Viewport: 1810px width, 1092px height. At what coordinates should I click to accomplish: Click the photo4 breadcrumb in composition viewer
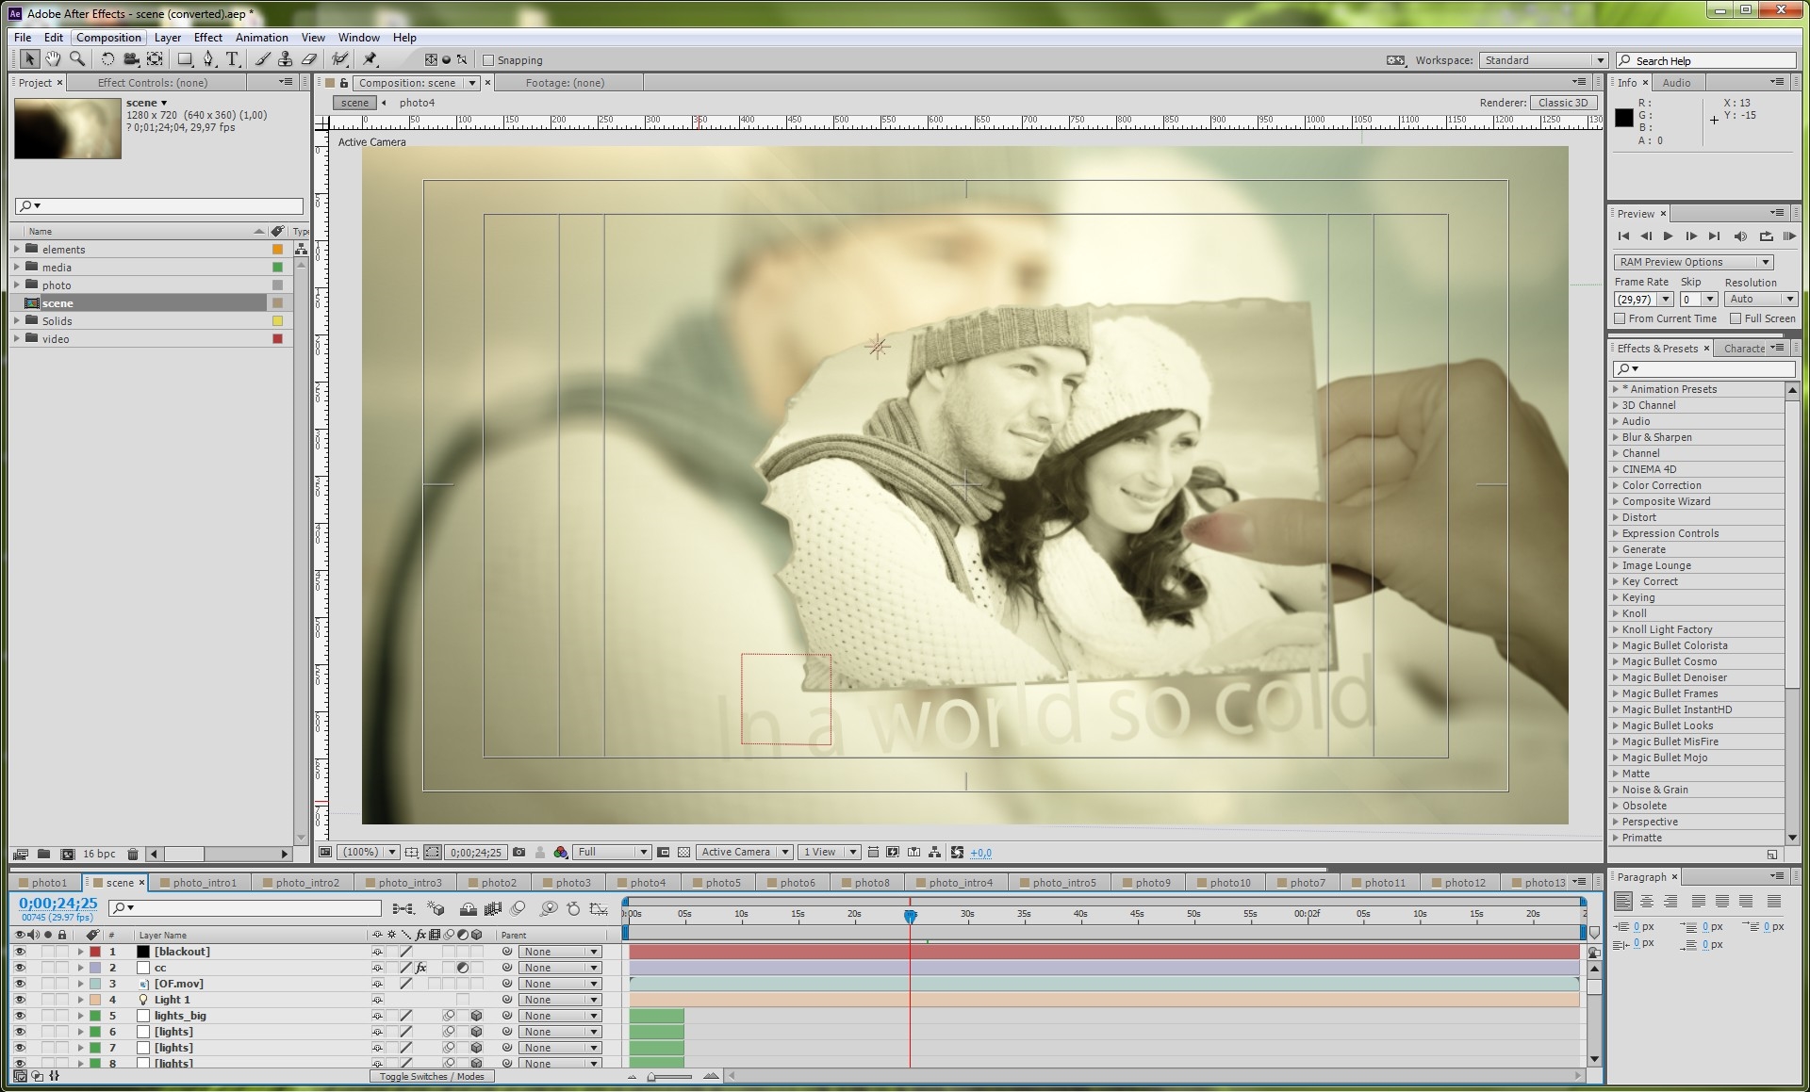coord(417,103)
